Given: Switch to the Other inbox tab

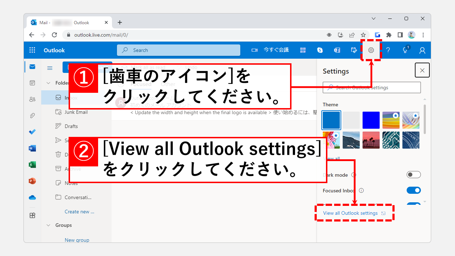Looking at the screenshot, I should [167, 84].
